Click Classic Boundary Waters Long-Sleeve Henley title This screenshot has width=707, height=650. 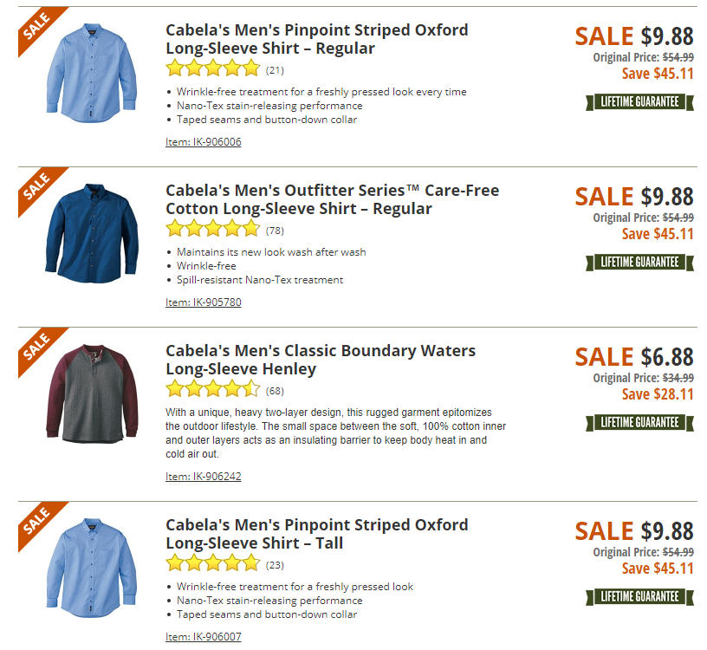[321, 360]
